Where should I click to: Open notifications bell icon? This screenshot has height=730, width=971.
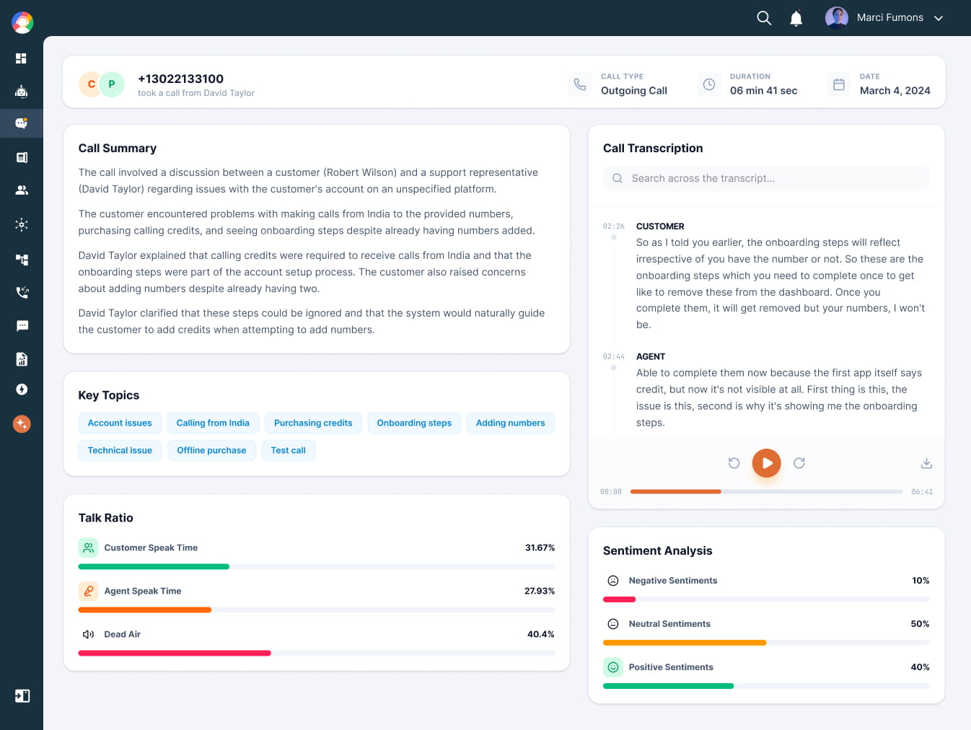pyautogui.click(x=796, y=18)
